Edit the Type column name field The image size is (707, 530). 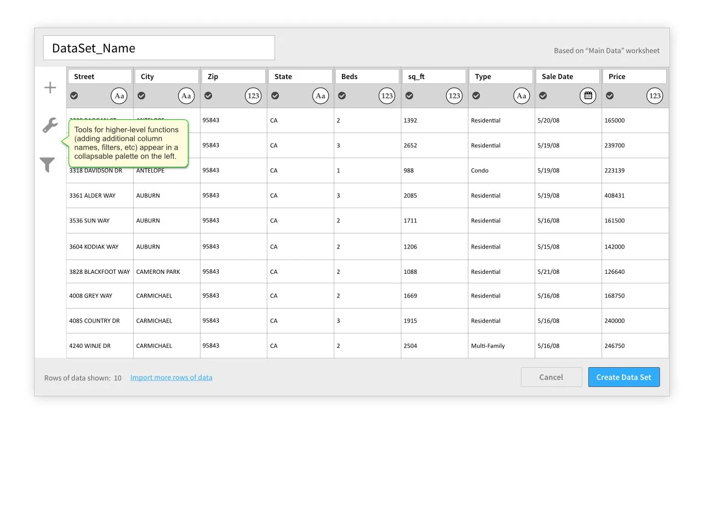(x=502, y=77)
